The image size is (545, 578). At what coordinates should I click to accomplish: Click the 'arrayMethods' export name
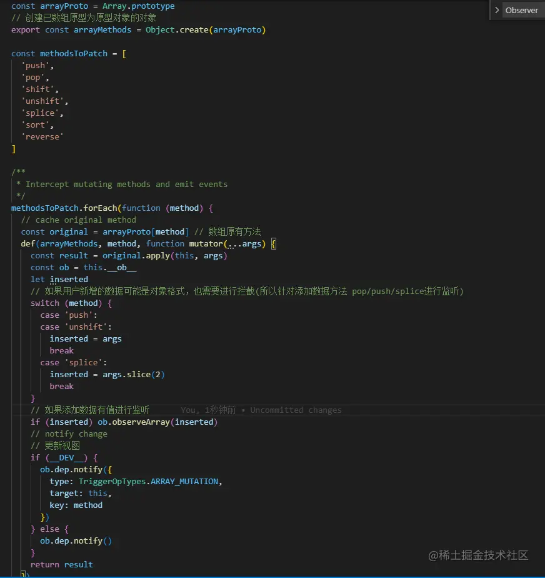102,30
